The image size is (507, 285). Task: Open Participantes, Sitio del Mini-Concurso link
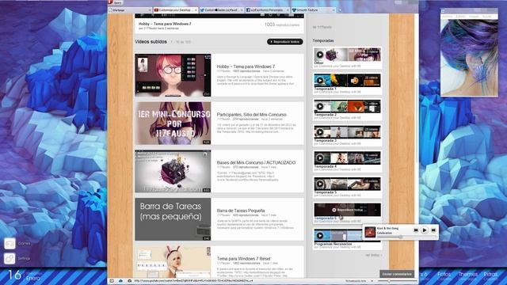coord(252,115)
